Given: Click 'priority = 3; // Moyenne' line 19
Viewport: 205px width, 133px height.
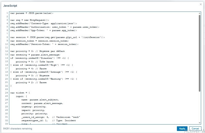Looking at the screenshot, I should coord(32,75).
